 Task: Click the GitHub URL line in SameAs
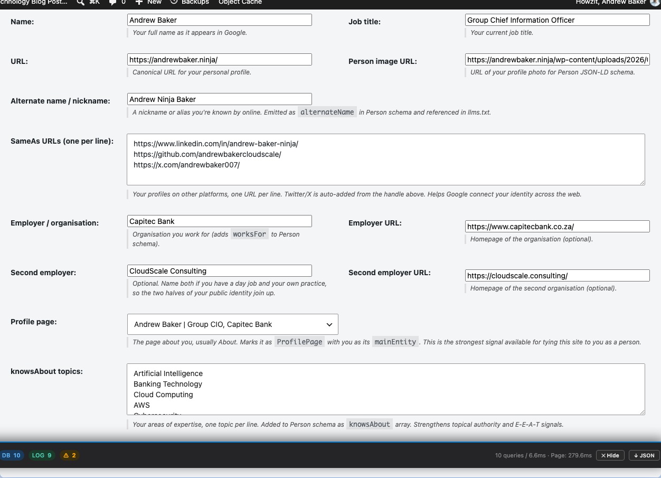pos(207,154)
